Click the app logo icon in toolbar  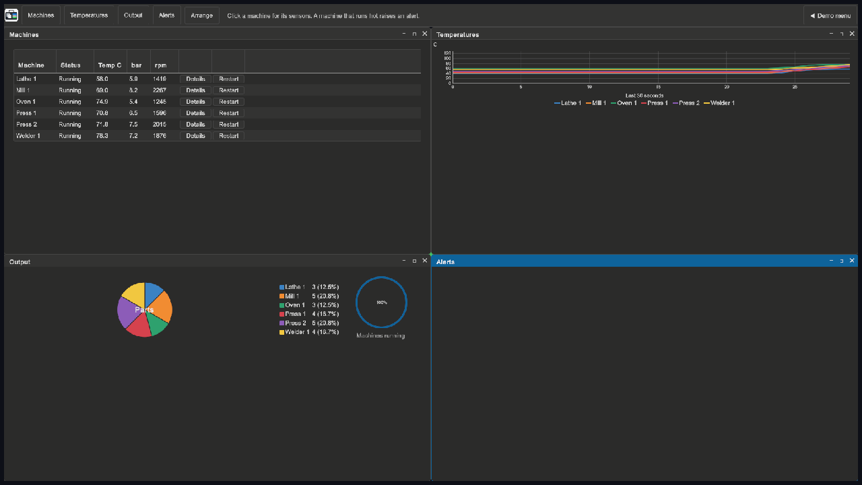(x=11, y=15)
